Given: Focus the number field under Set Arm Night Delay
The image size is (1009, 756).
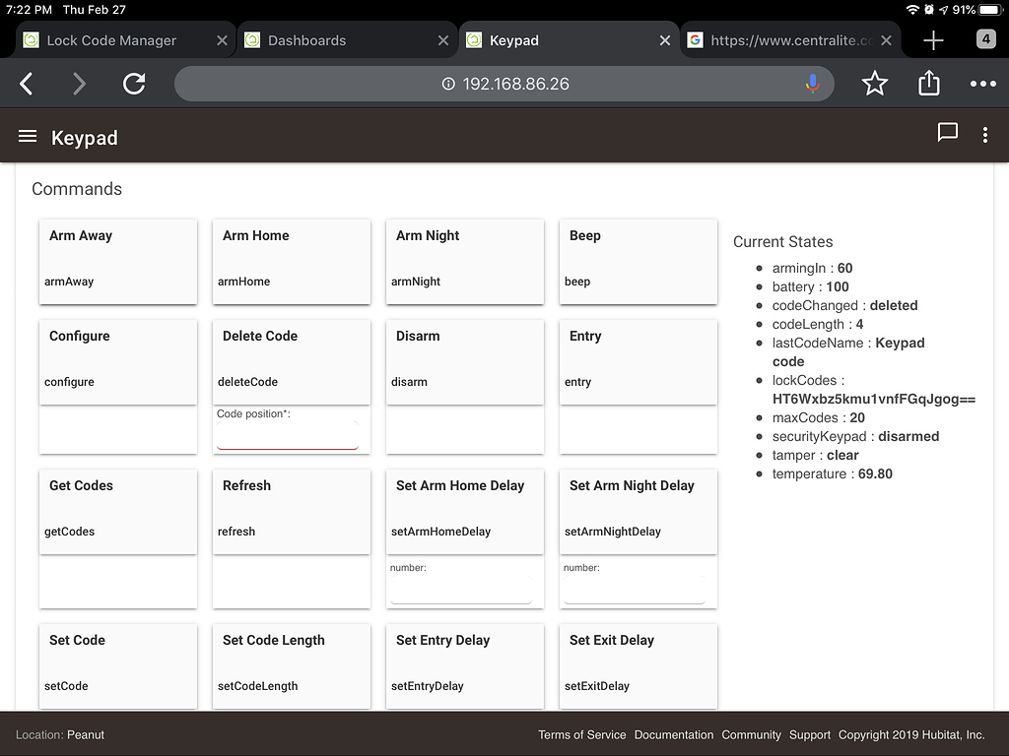Looking at the screenshot, I should click(x=635, y=590).
